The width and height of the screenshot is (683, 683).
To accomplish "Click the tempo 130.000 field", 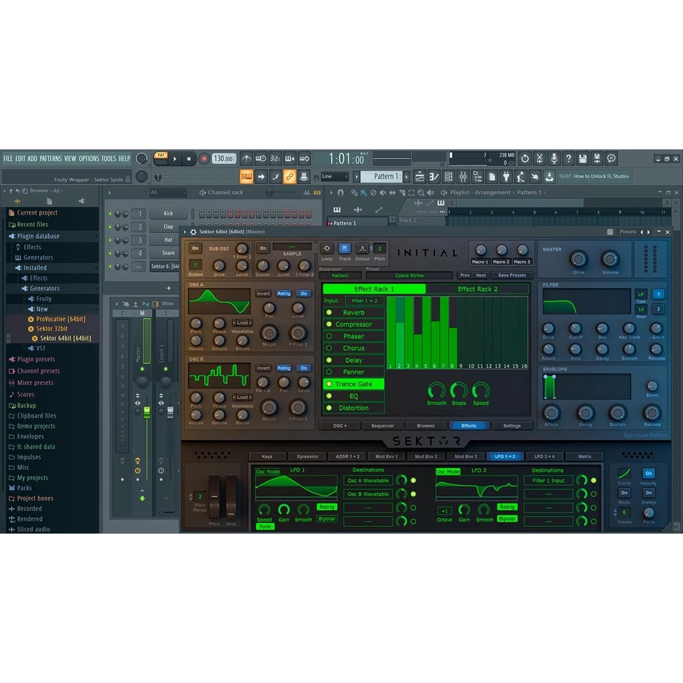I will (224, 159).
